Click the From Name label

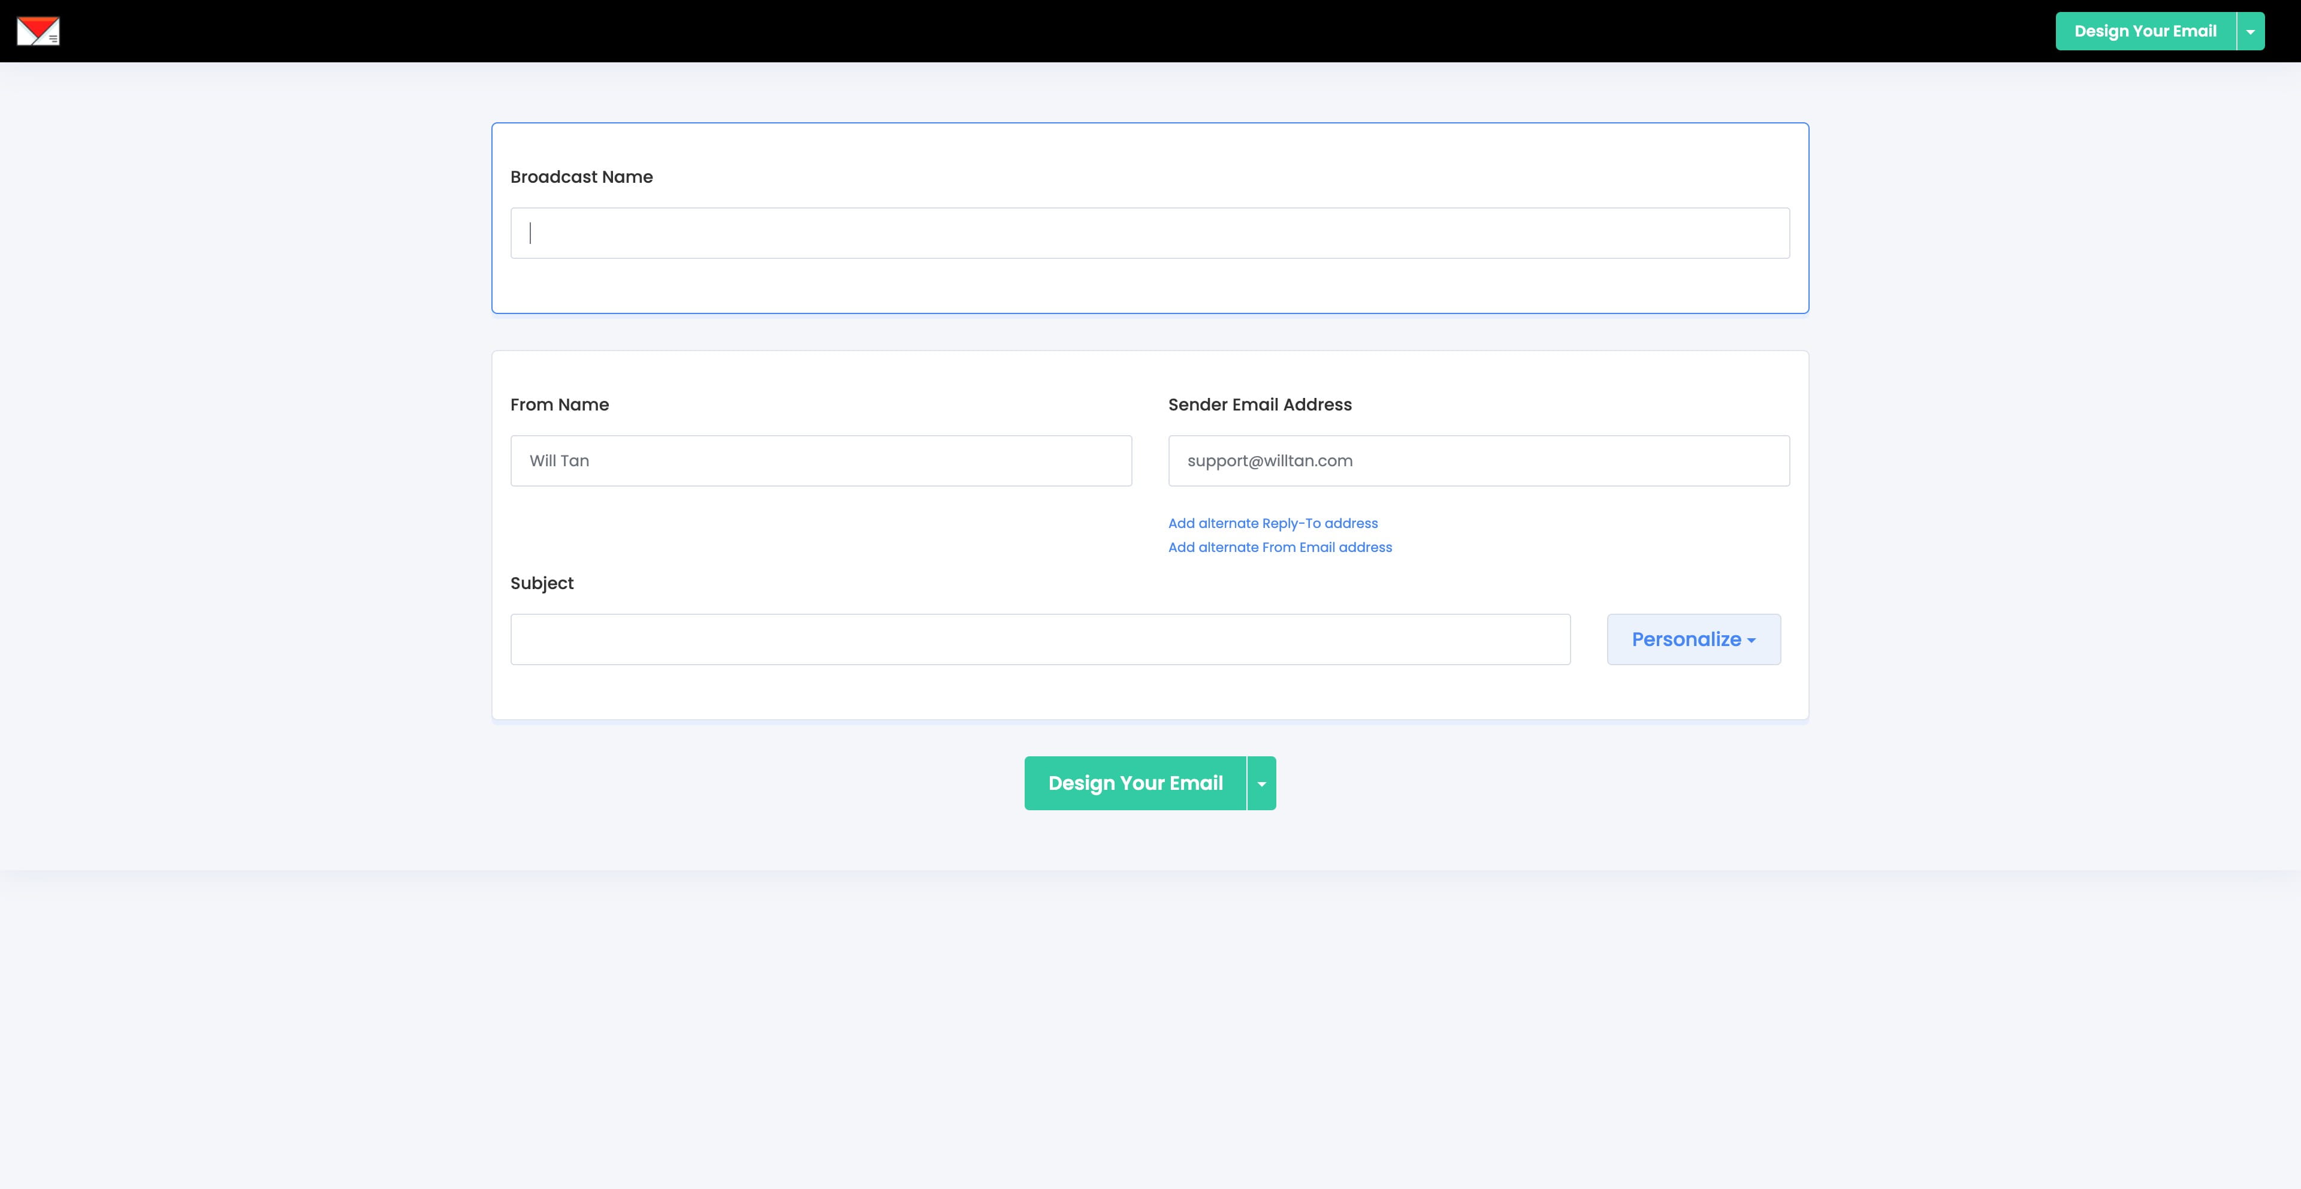[x=559, y=405]
